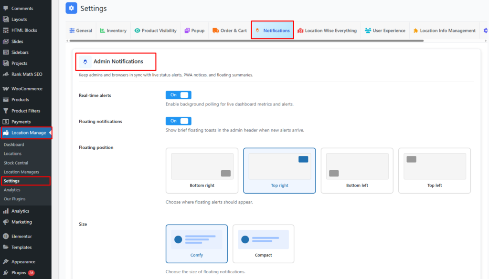Switch to the Order & Cart tab

(230, 31)
